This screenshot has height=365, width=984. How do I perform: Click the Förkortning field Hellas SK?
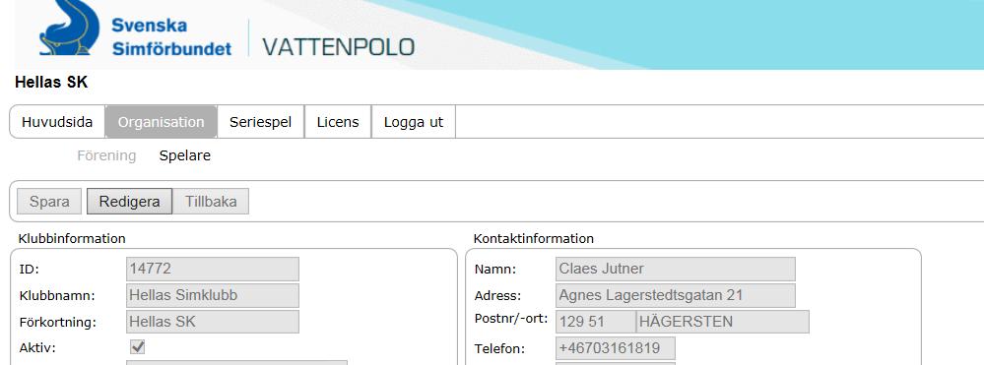[x=213, y=322]
